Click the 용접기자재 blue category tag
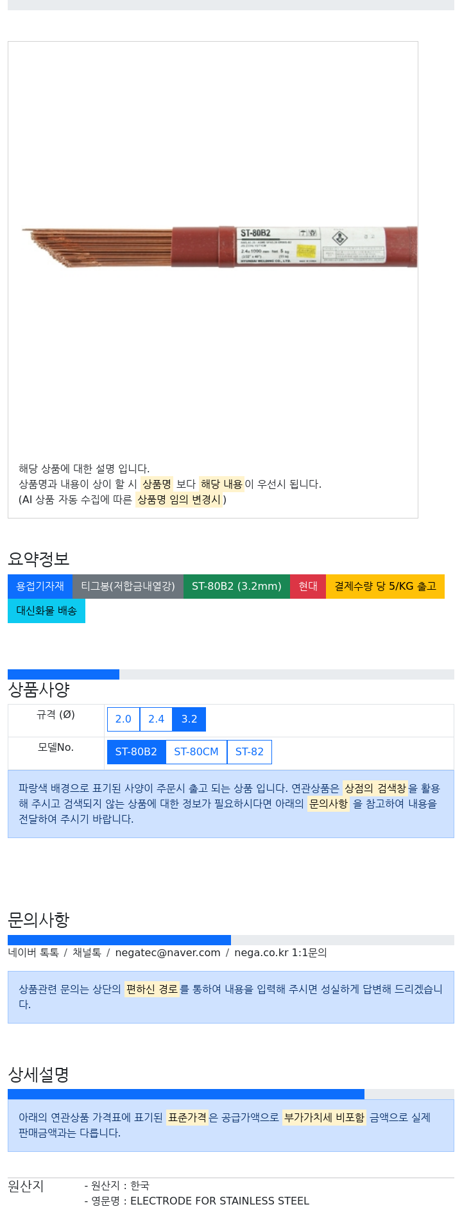Image resolution: width=462 pixels, height=1209 pixels. pyautogui.click(x=40, y=586)
